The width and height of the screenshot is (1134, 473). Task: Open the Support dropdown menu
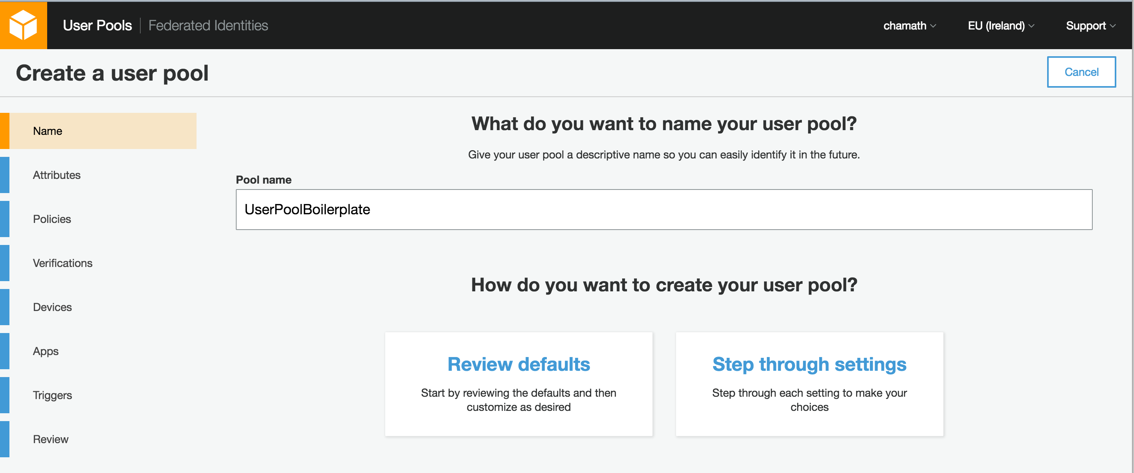[x=1090, y=26]
